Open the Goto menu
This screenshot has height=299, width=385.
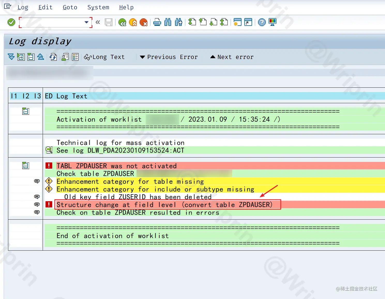[x=70, y=7]
